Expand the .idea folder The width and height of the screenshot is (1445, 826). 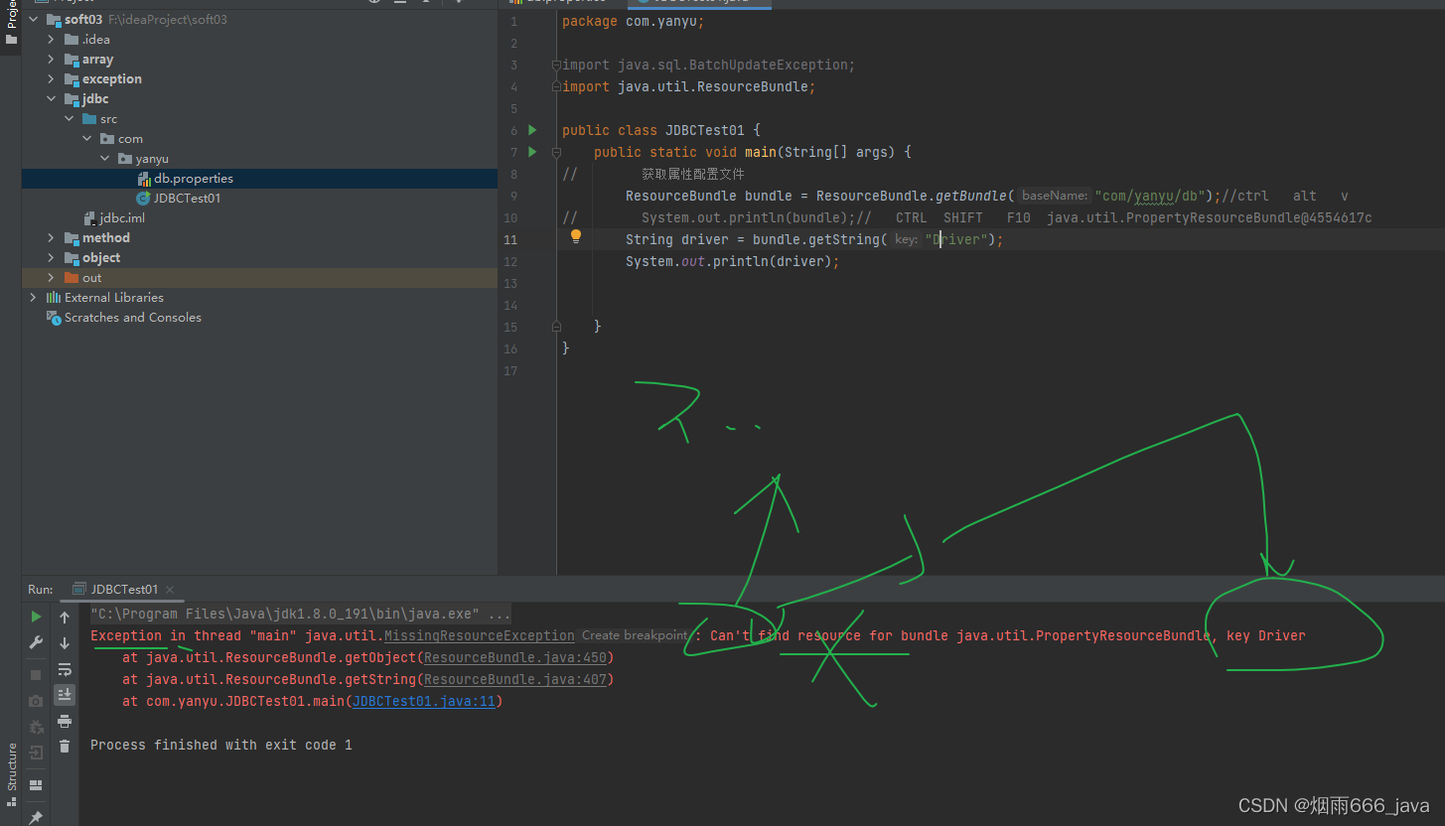point(52,39)
